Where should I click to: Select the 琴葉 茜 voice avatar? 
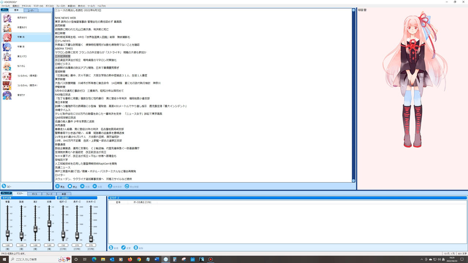click(x=7, y=38)
